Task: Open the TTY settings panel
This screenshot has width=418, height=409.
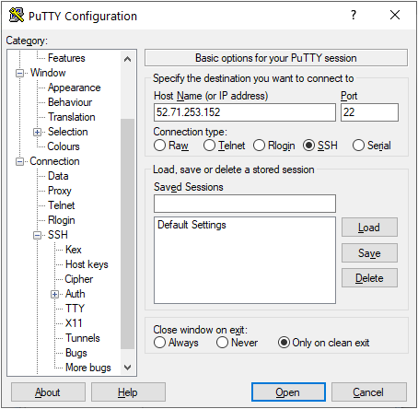Action: (x=75, y=309)
